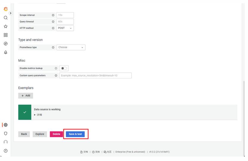
Task: Expand the 详情 details disclosure triangle
Action: [x=35, y=115]
